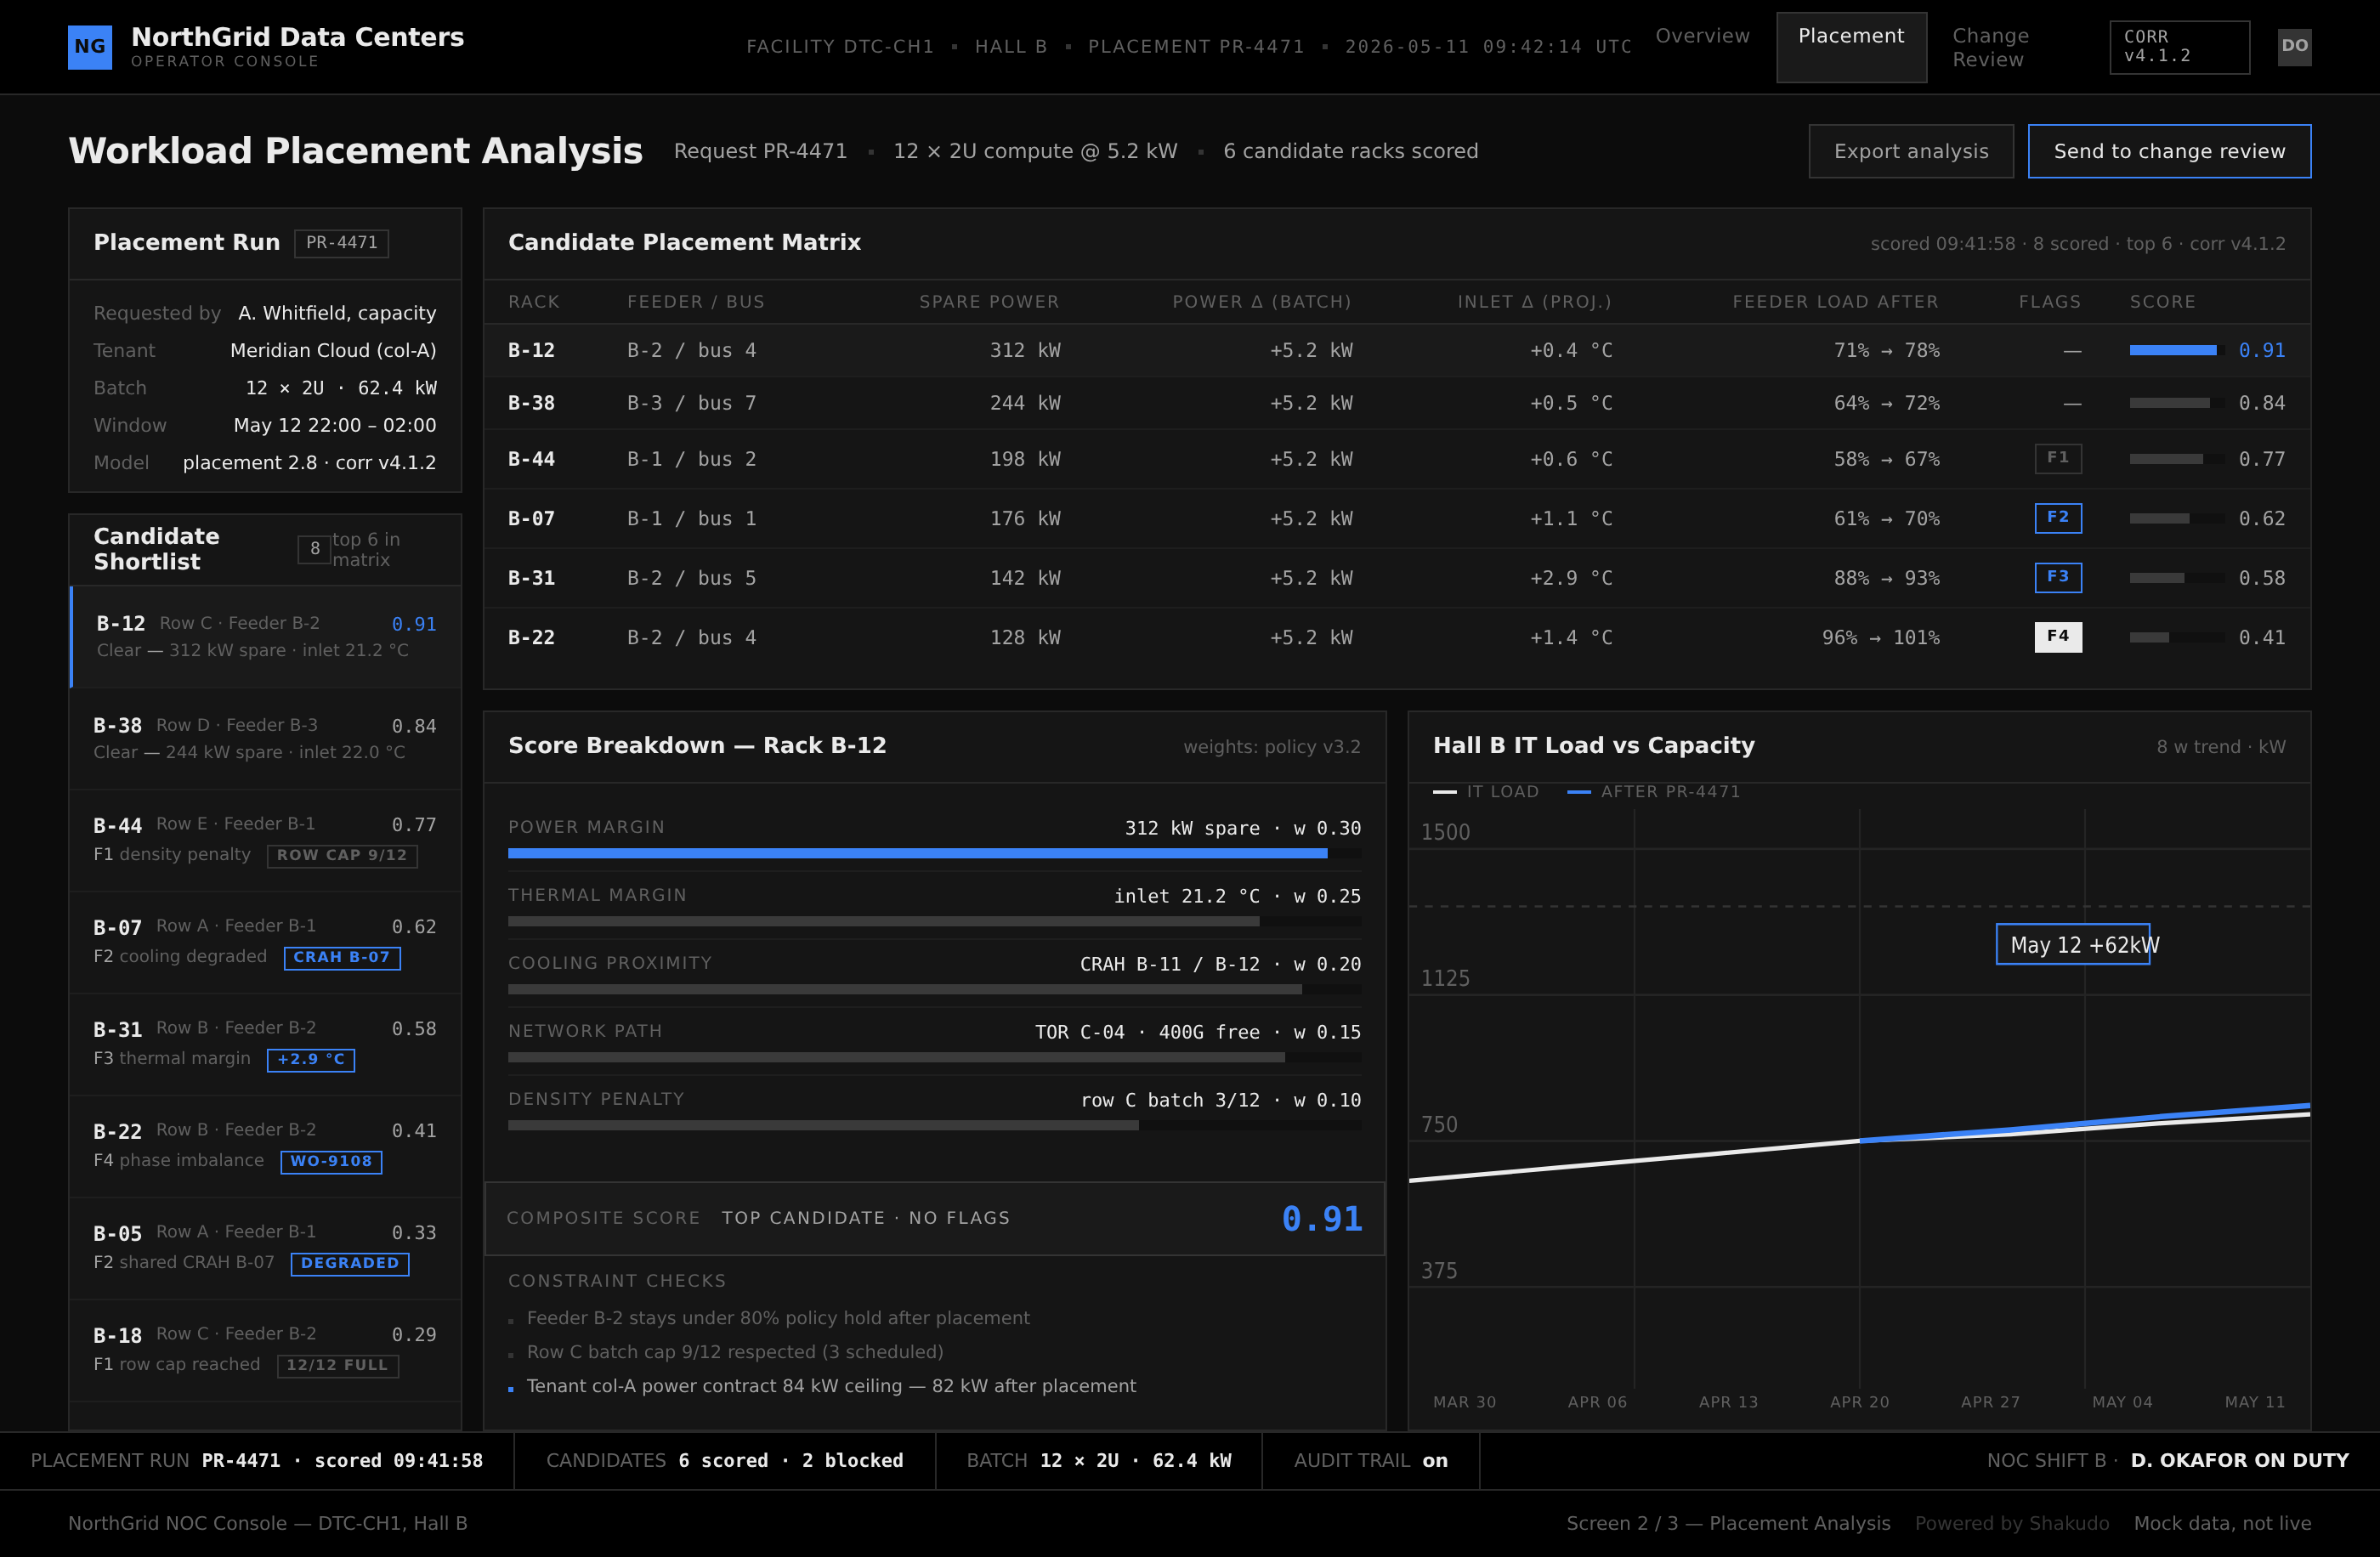Click the F4 flag badge for B-22
The image size is (2380, 1557).
2058,637
